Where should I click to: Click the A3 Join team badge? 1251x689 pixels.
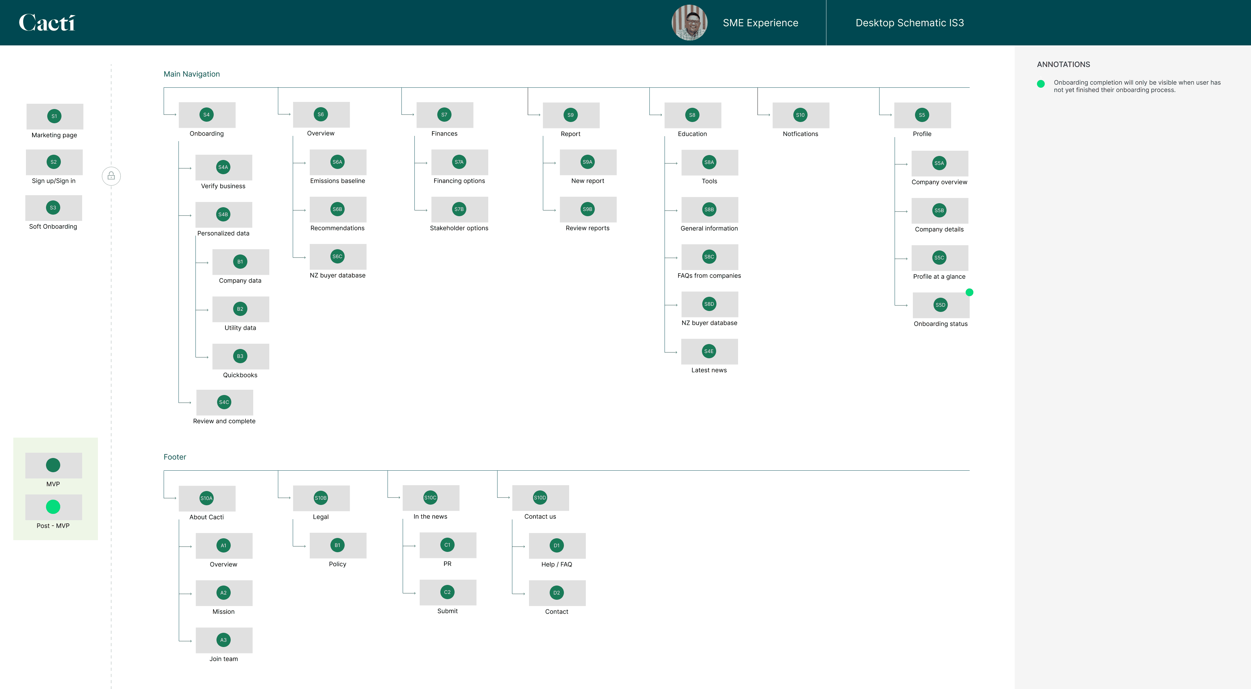tap(224, 640)
